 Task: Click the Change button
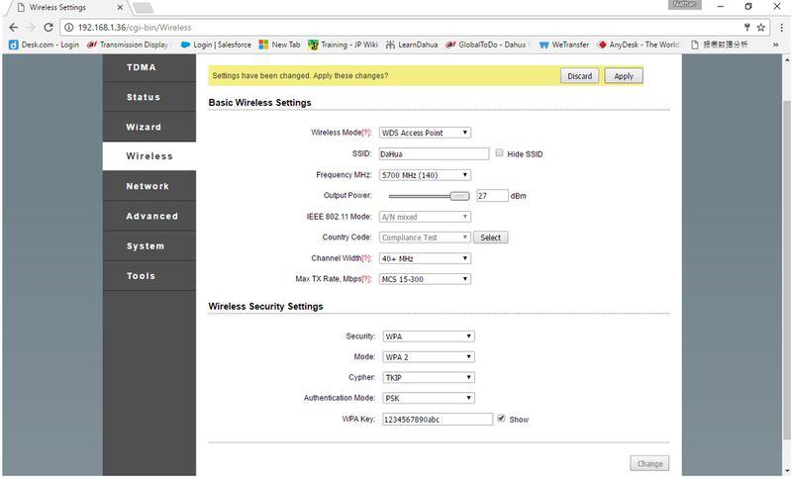click(649, 463)
